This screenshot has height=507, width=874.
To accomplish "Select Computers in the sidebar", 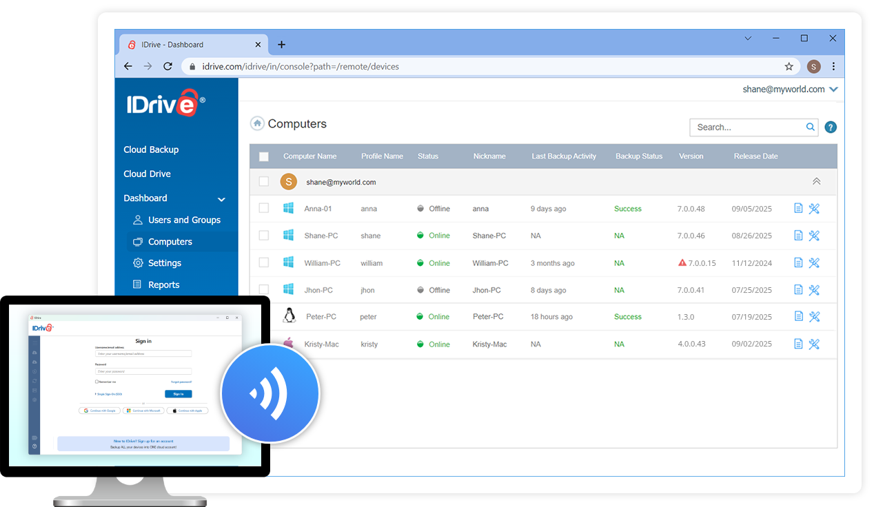I will (x=163, y=242).
